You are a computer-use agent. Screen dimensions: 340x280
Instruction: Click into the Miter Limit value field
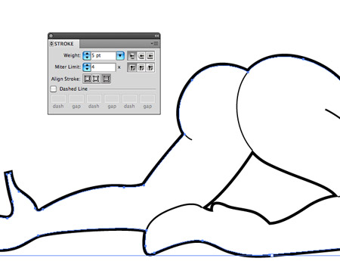104,67
